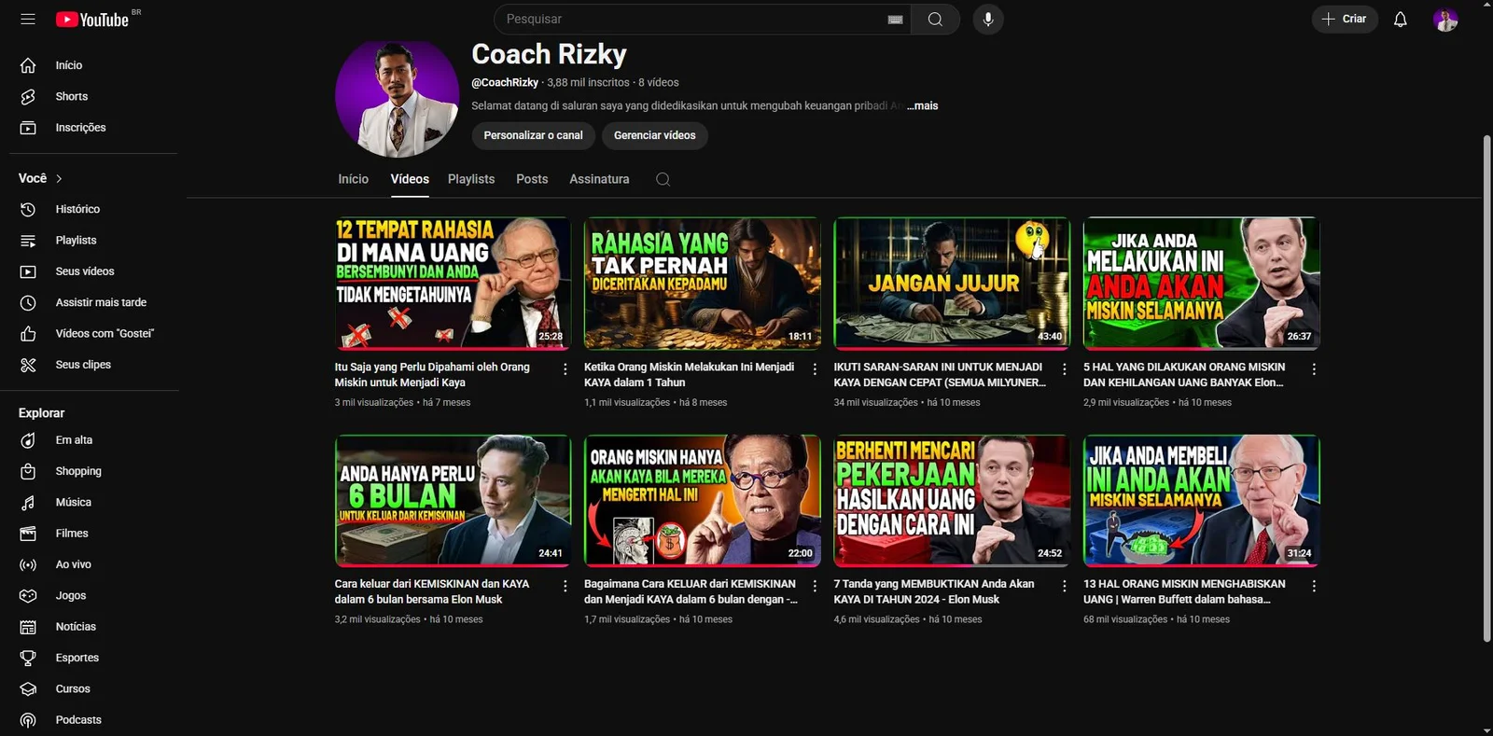Play the 'Jangan Jujur' thumbnail
This screenshot has width=1493, height=736.
click(952, 284)
